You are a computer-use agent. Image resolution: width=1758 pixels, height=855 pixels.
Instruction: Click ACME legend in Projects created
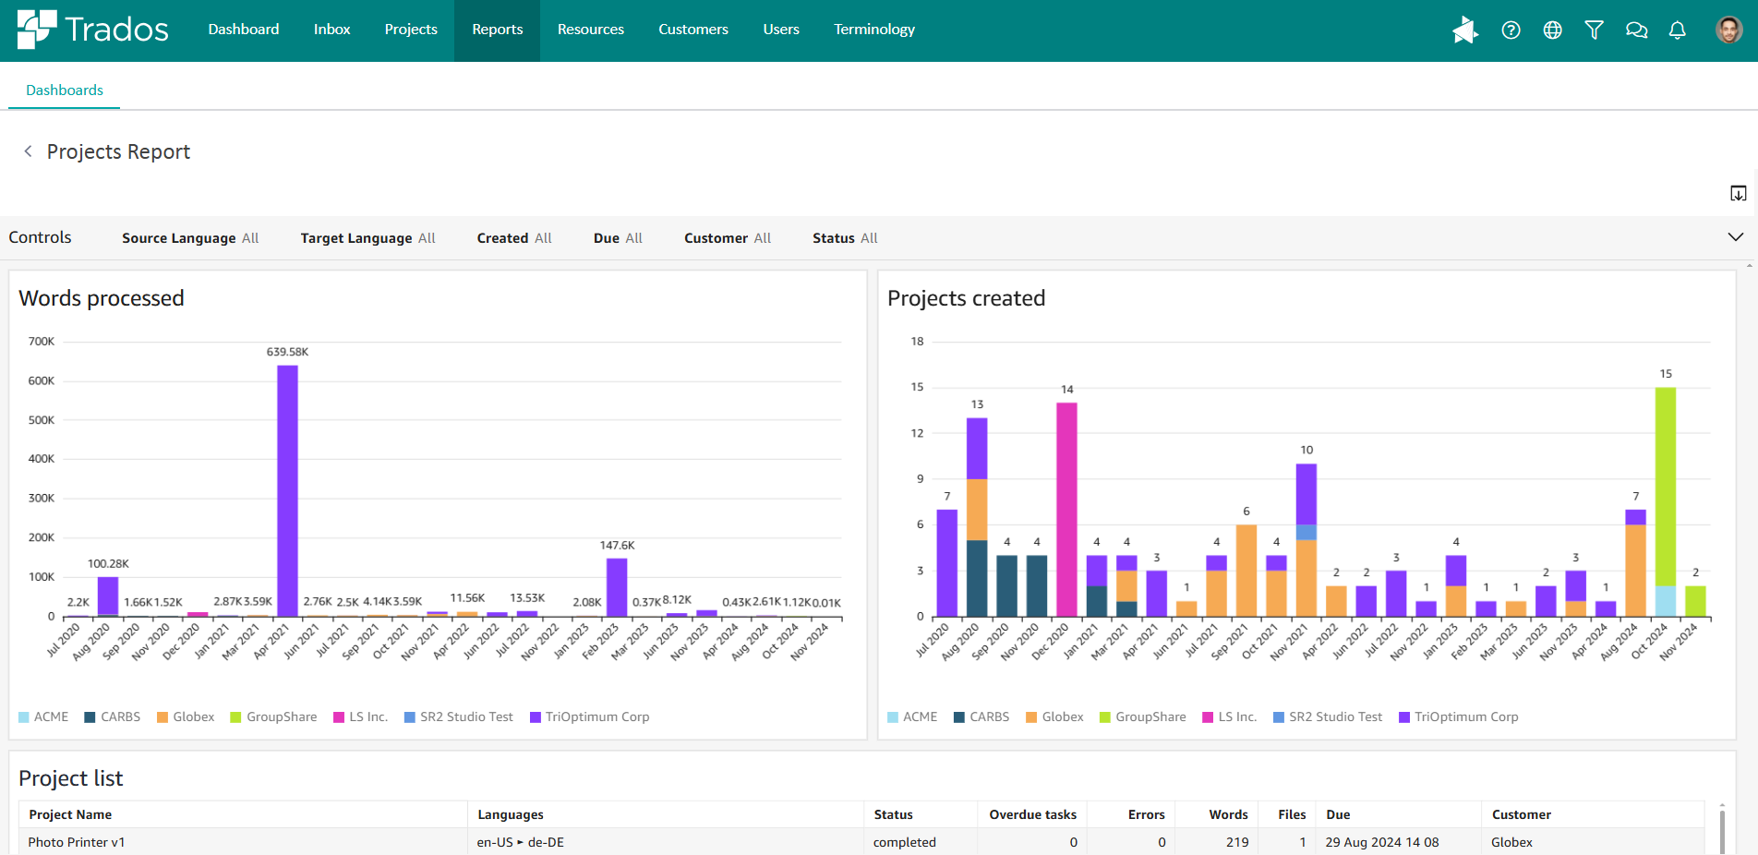point(912,717)
